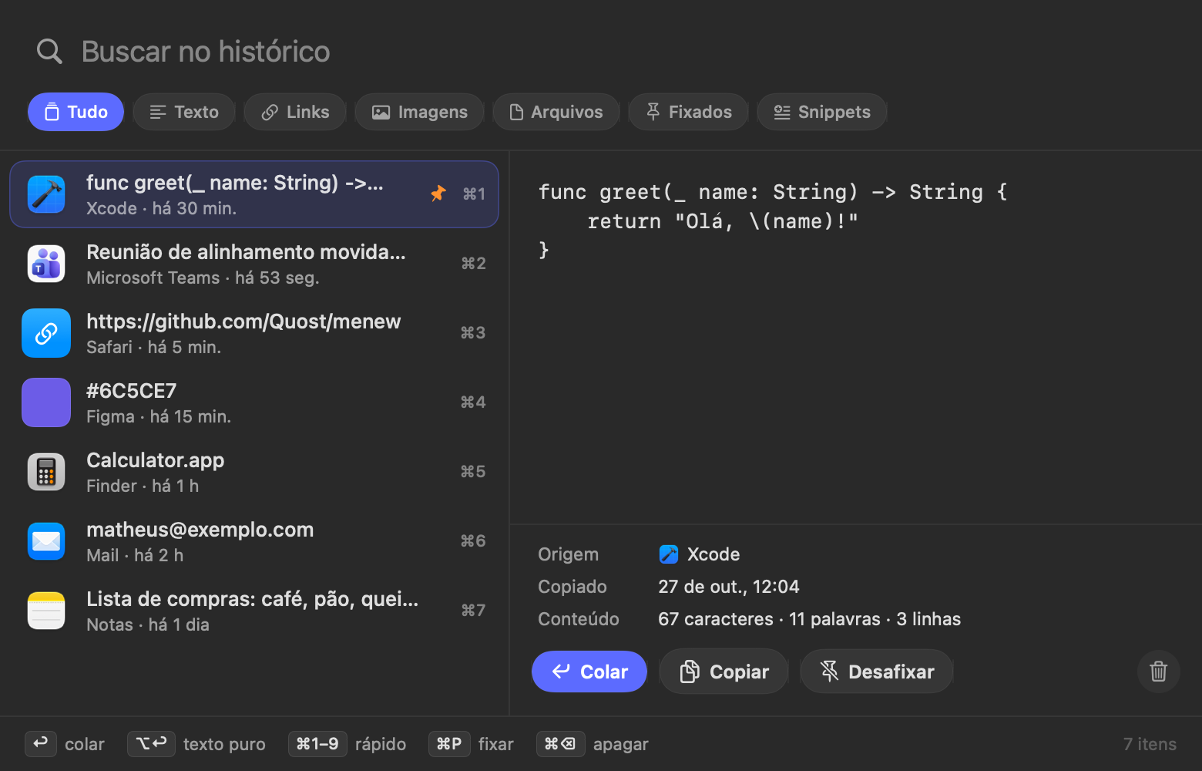Click the Xcode origin icon in details

pyautogui.click(x=668, y=554)
